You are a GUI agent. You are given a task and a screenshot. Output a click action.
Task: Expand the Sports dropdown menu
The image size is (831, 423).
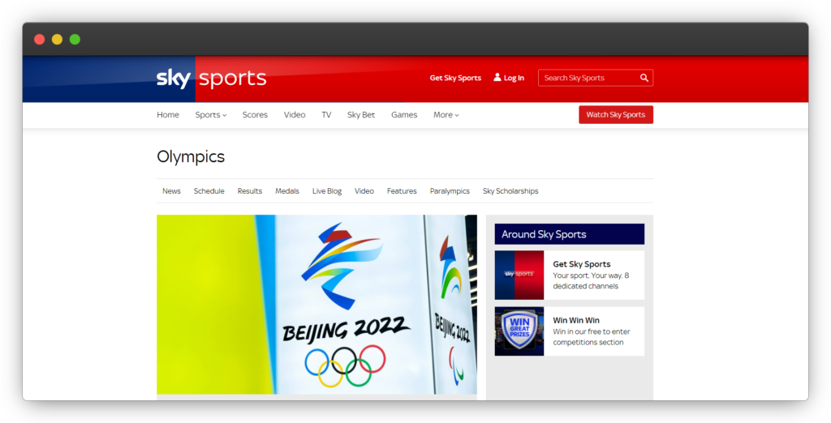[x=211, y=115]
